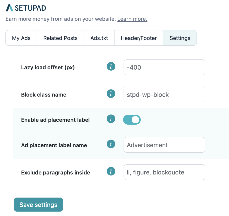Switch to the Related Posts tab
This screenshot has height=216, width=229.
click(60, 38)
